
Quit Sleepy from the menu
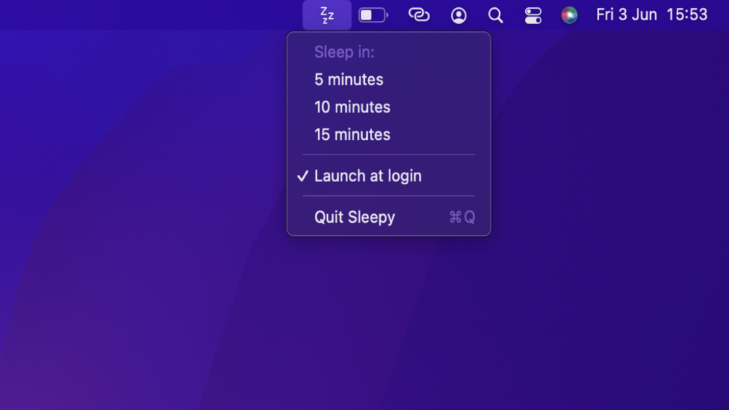tap(389, 217)
